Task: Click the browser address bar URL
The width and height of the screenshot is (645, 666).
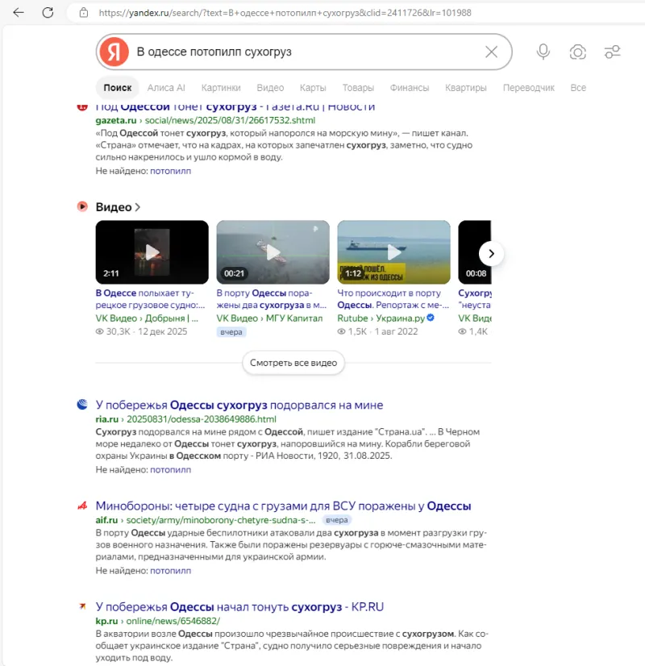Action: pyautogui.click(x=285, y=13)
